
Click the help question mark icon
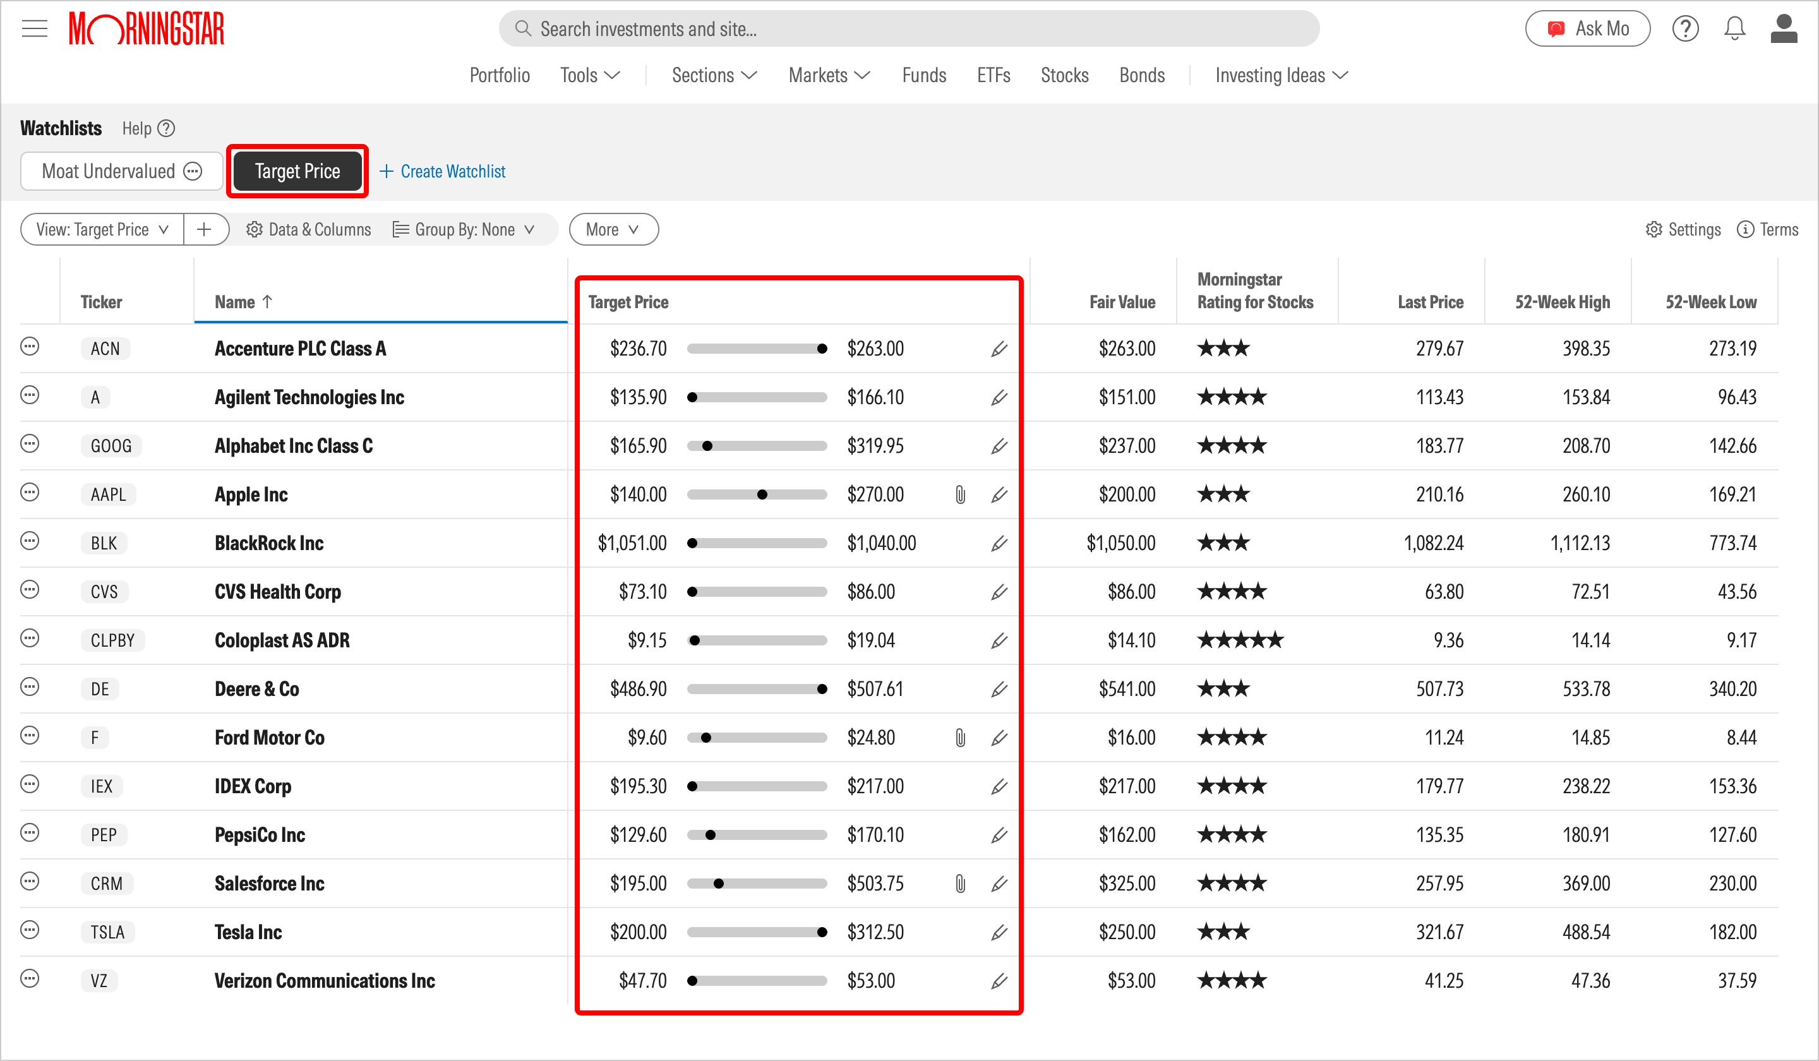1684,29
